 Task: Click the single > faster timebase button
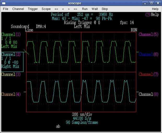(69, 9)
